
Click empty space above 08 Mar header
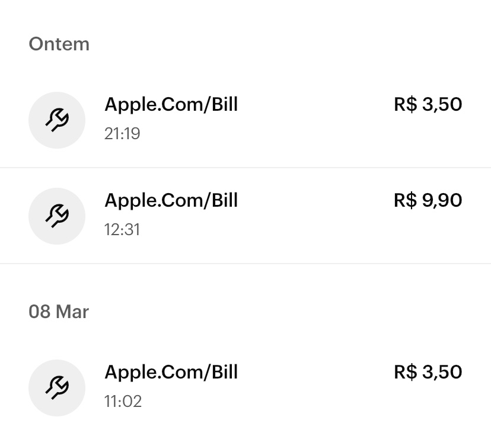(x=245, y=284)
